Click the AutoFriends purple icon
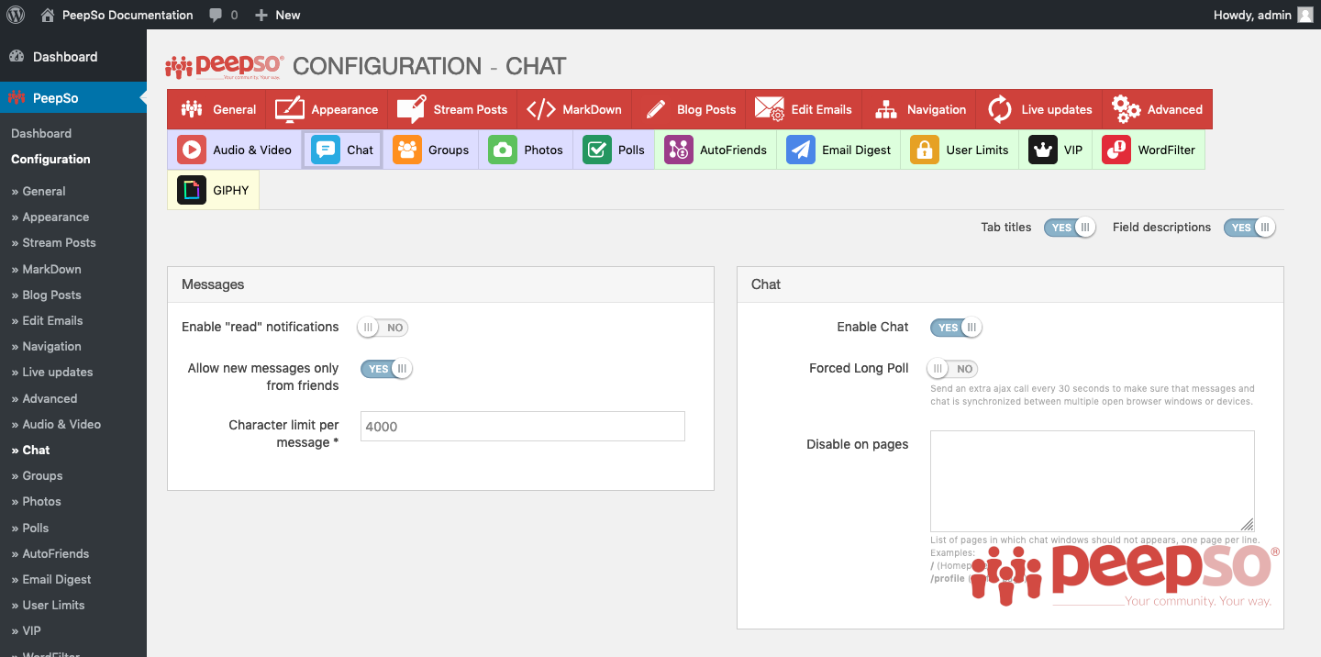1321x657 pixels. tap(679, 150)
